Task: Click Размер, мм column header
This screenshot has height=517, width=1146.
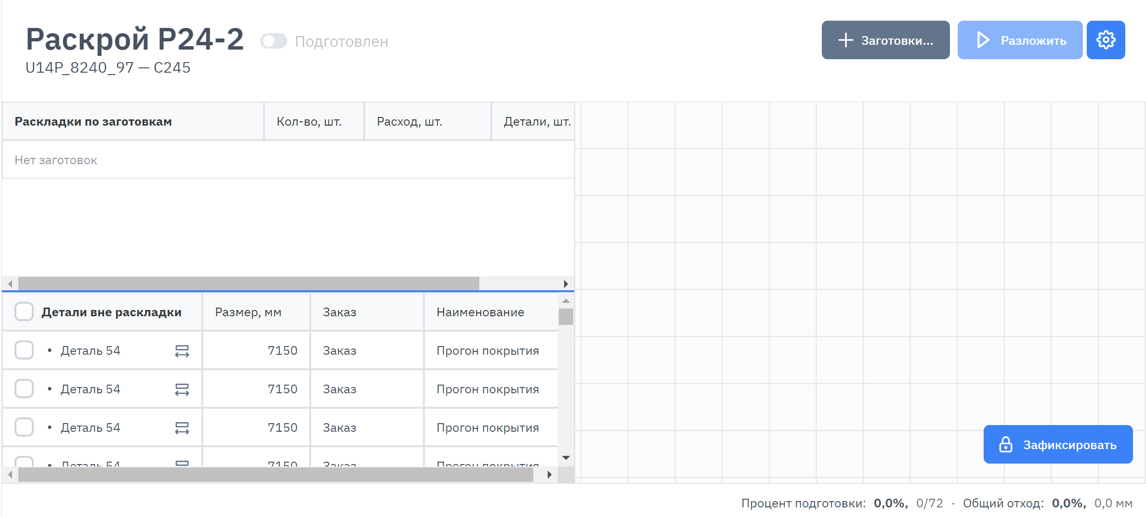Action: [256, 312]
